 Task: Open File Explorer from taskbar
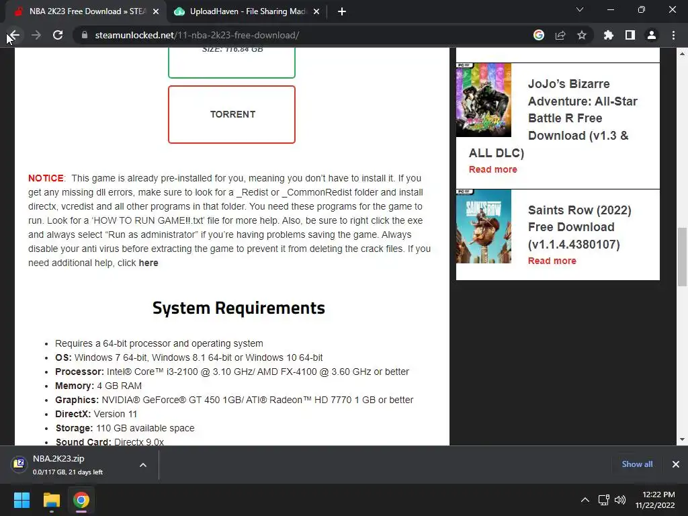pyautogui.click(x=51, y=500)
